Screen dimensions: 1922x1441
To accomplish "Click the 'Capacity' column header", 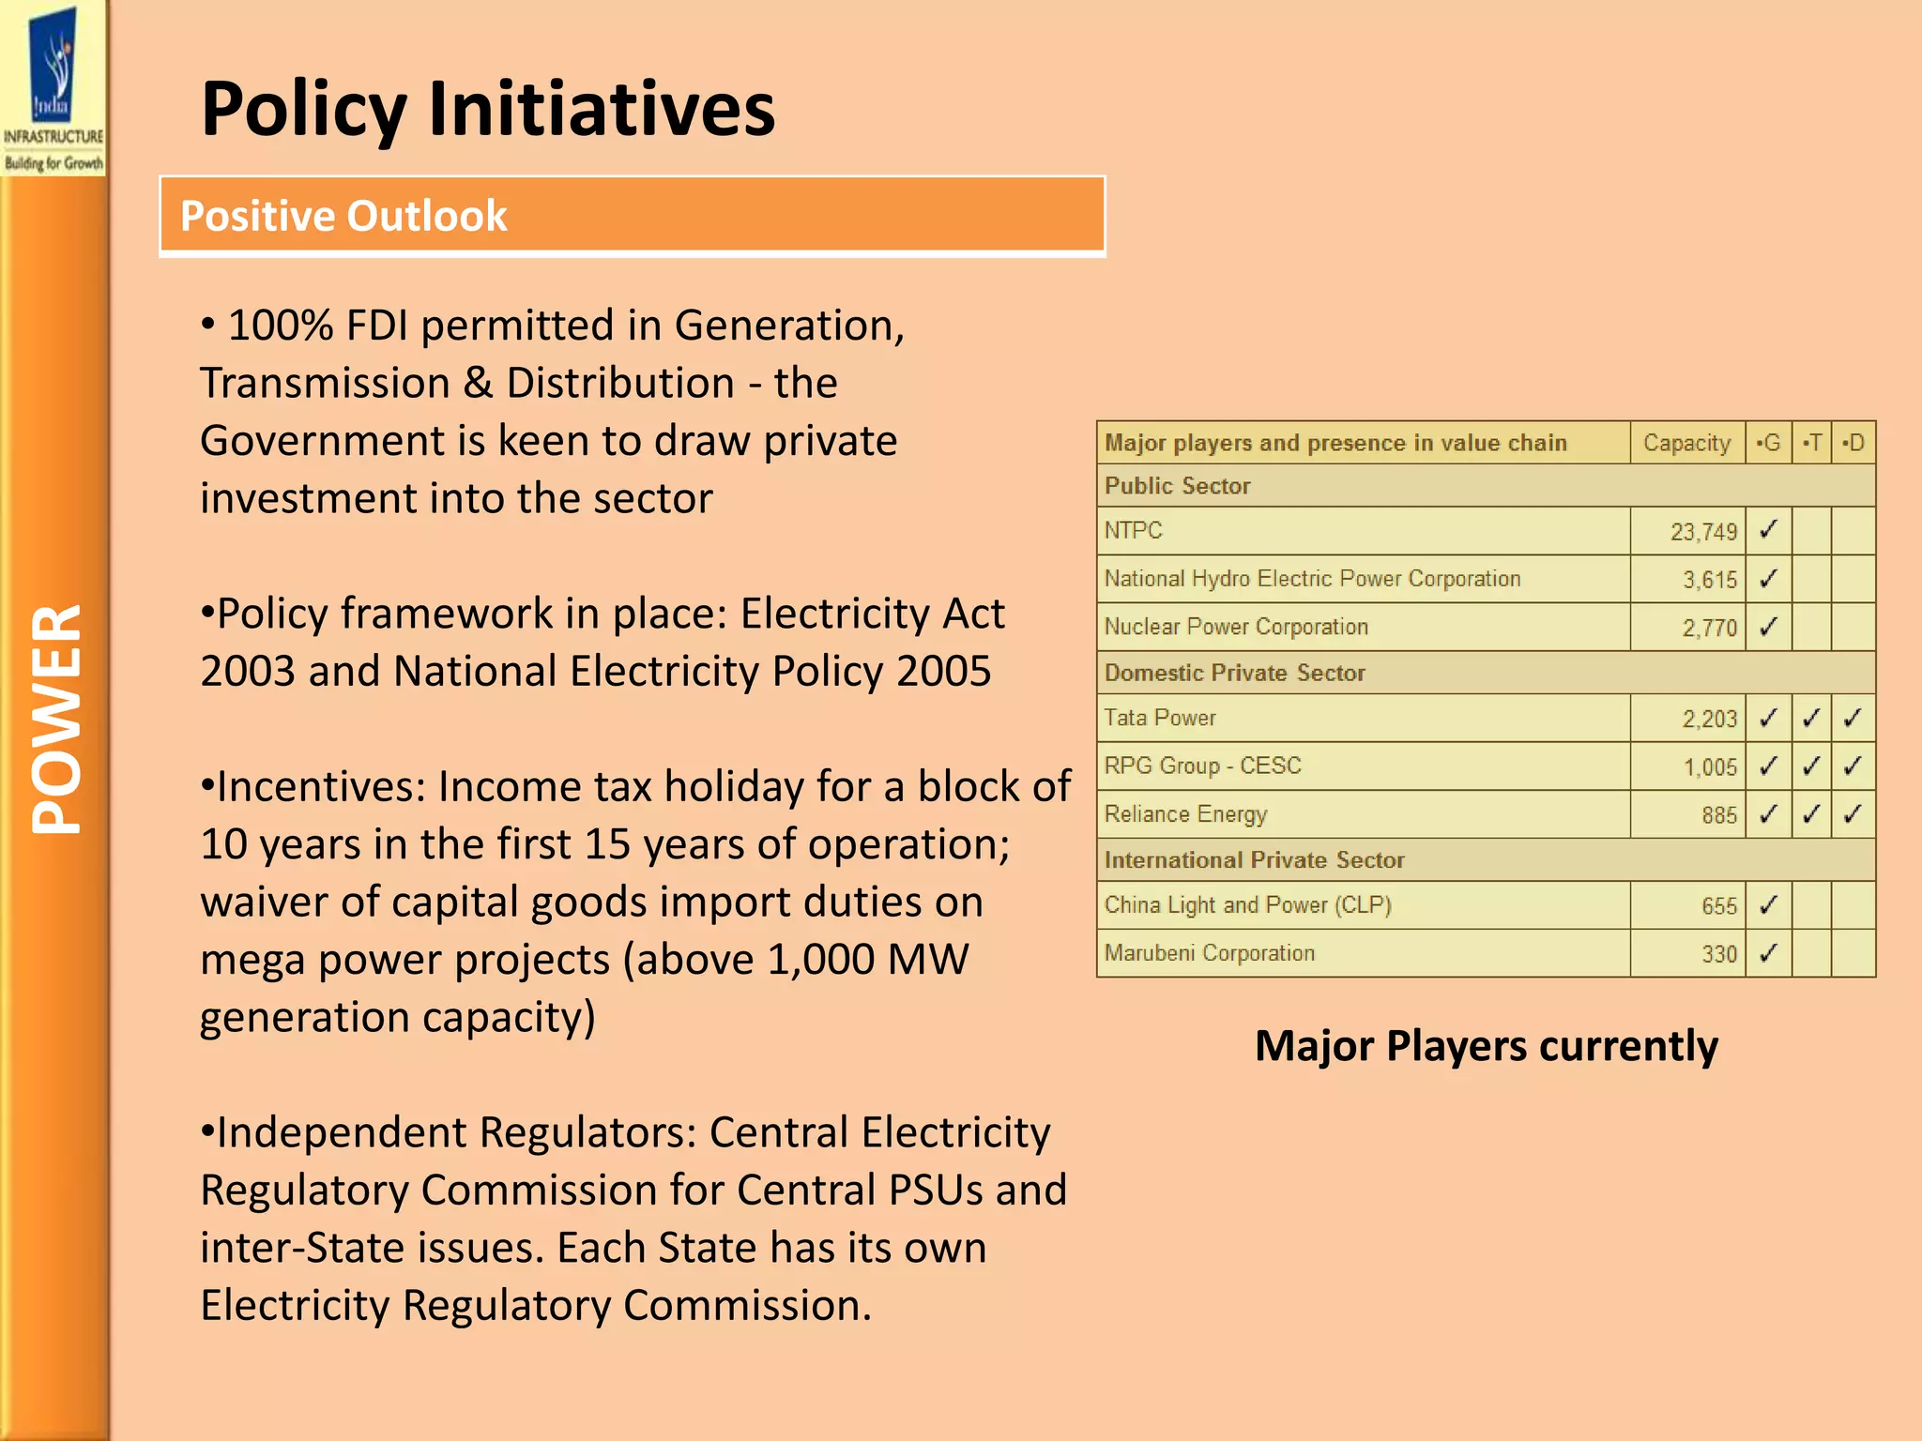I will [1687, 443].
